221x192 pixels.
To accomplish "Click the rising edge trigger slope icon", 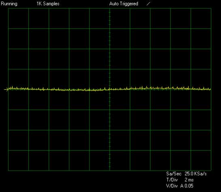I will [x=148, y=4].
